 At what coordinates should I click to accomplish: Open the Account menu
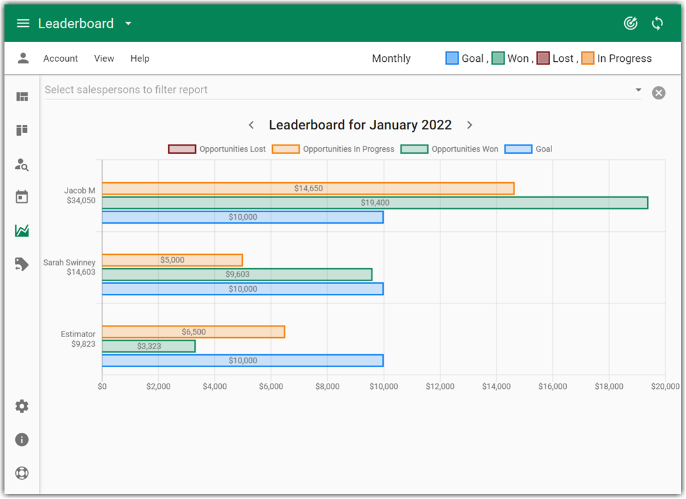61,58
